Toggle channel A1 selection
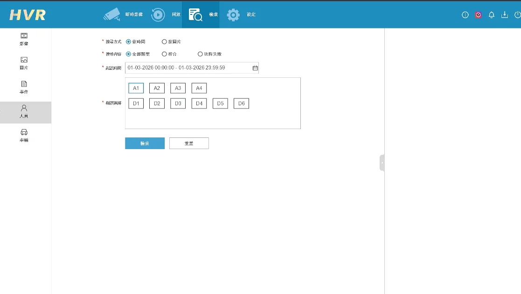The height and width of the screenshot is (294, 521). 136,88
